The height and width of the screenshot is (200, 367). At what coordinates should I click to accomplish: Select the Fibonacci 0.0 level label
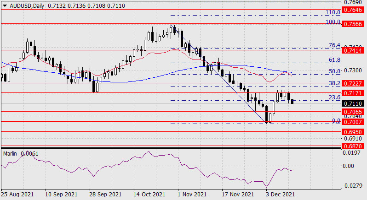[336, 121]
